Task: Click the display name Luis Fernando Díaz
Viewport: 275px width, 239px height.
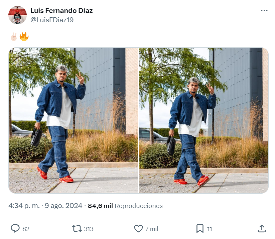Action: [x=61, y=11]
